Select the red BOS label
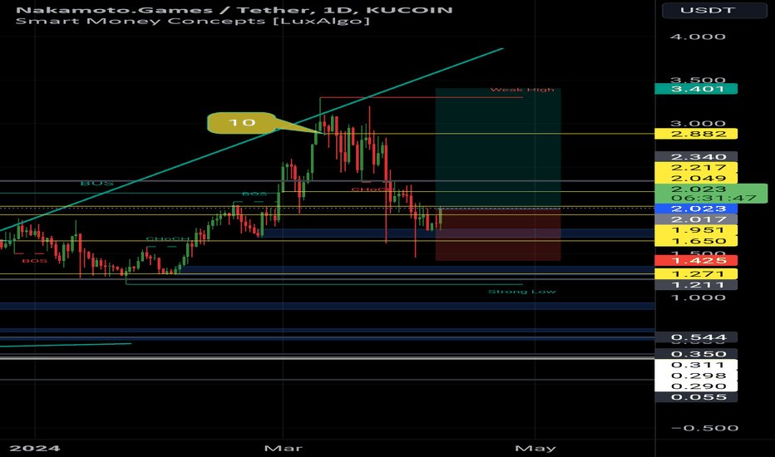Screen dimensions: 775x457 pos(34,260)
